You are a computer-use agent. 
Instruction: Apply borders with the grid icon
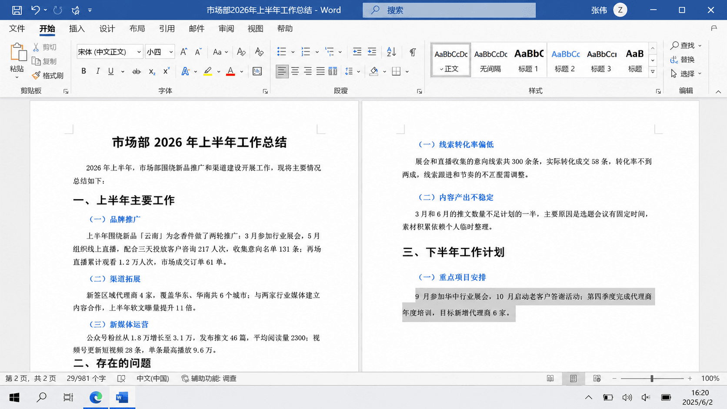coord(396,71)
